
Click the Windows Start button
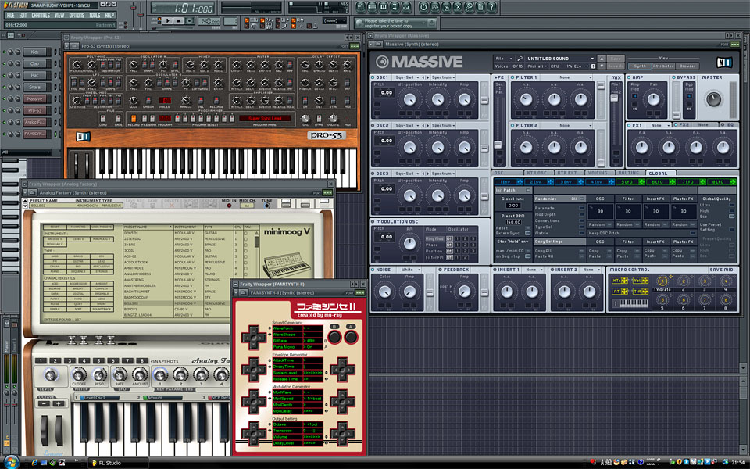point(10,462)
